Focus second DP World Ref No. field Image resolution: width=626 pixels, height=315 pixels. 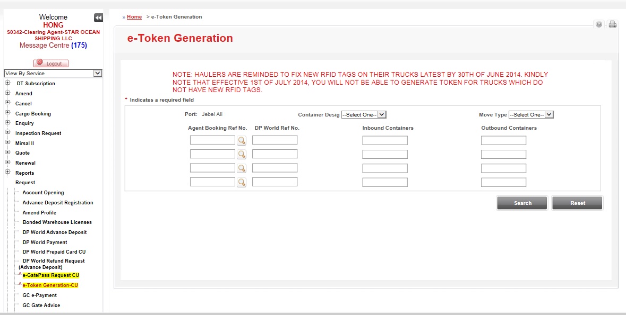(x=275, y=154)
